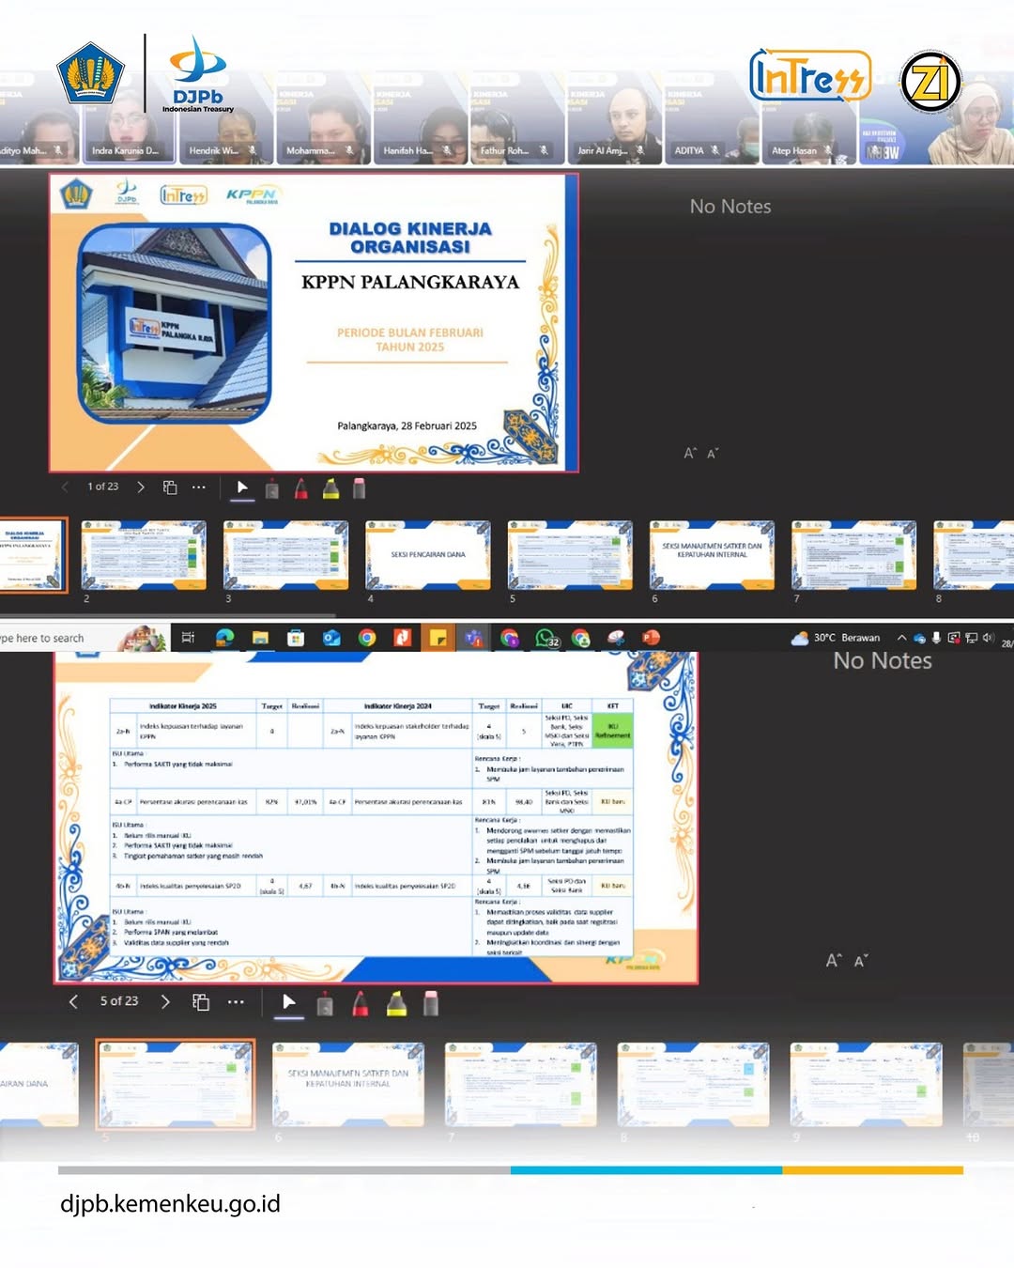Select slide 7 thumbnail in slide 1 view strip

pos(853,555)
